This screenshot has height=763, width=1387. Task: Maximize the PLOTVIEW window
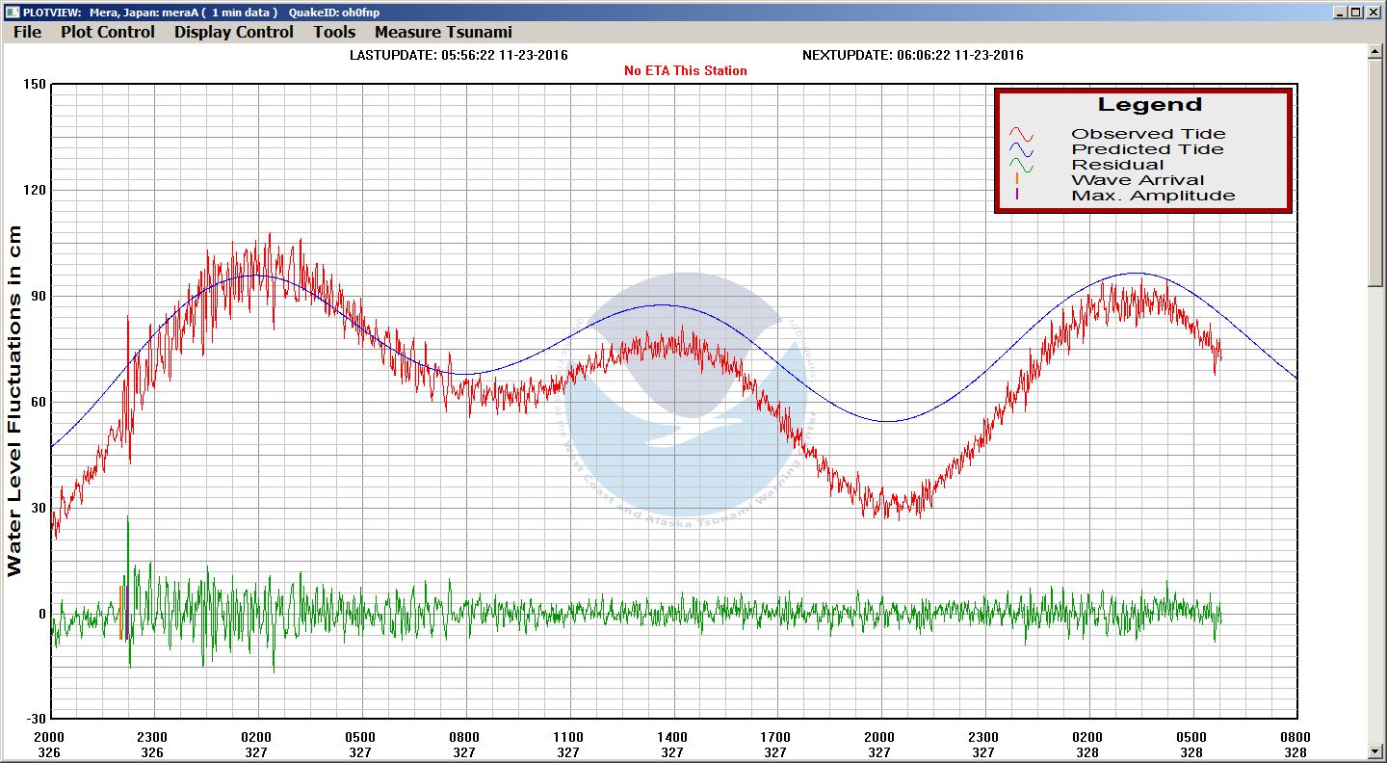coord(1355,12)
